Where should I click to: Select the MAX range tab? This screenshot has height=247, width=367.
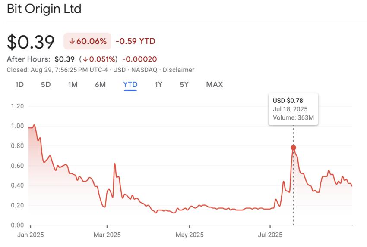click(215, 85)
